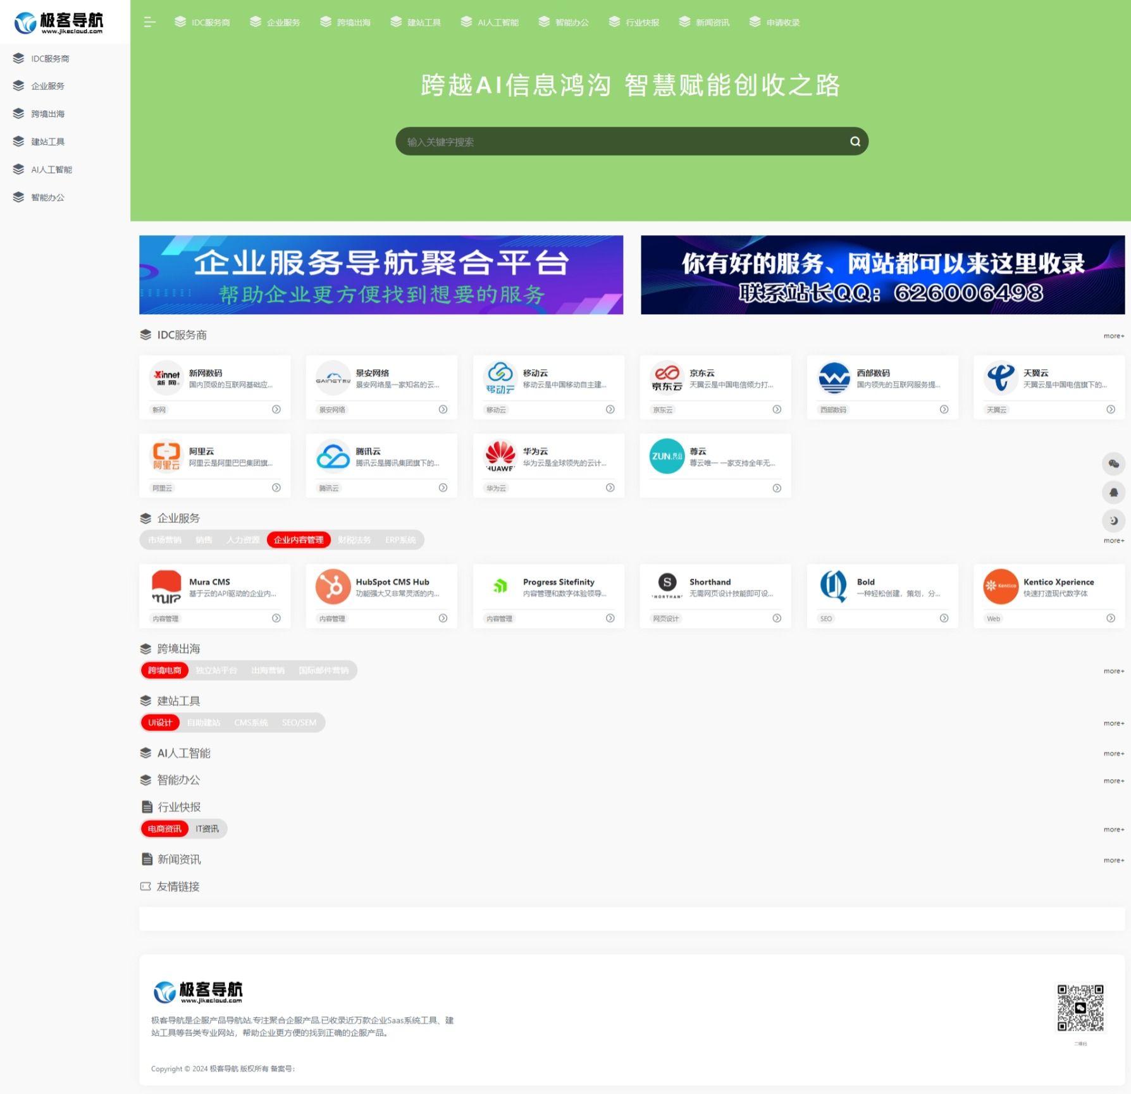Switch to the UI设计 tab
Screen dimensions: 1131x1094
pos(160,722)
